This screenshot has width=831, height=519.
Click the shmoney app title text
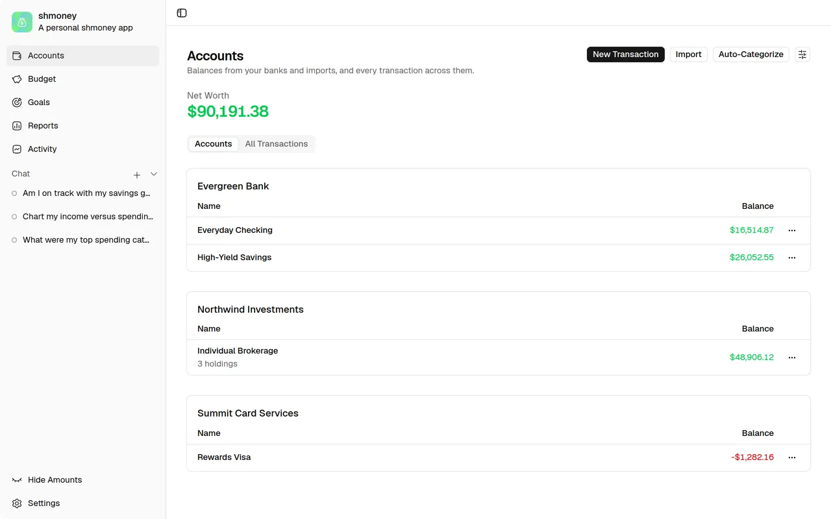pos(58,16)
